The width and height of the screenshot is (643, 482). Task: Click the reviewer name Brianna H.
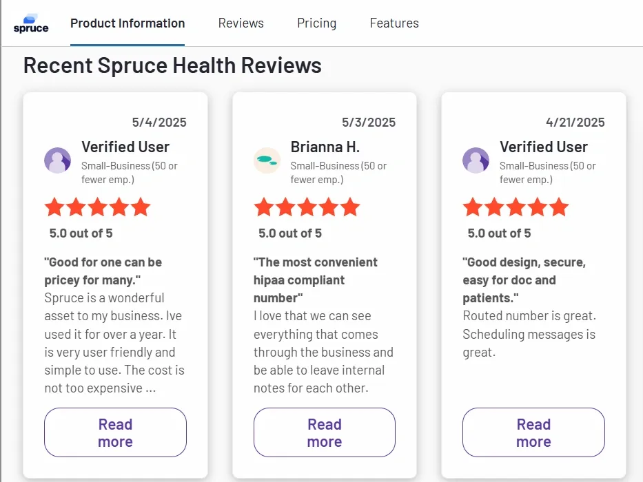point(325,146)
